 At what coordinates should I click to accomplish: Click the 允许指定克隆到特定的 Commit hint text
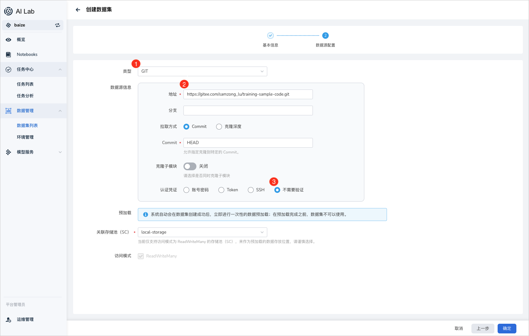(212, 152)
